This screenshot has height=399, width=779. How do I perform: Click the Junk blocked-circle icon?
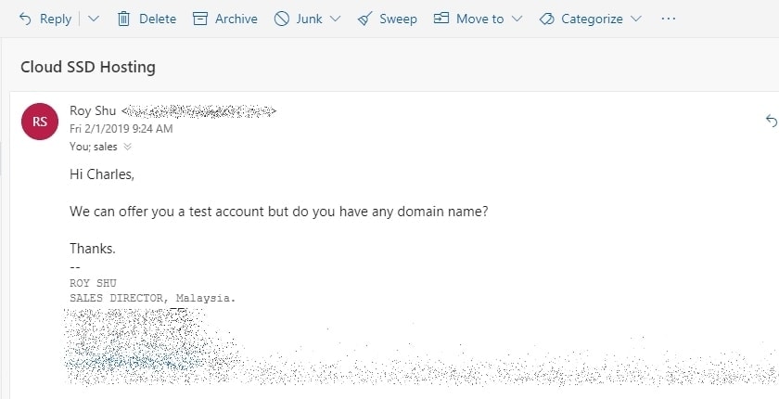pyautogui.click(x=282, y=19)
